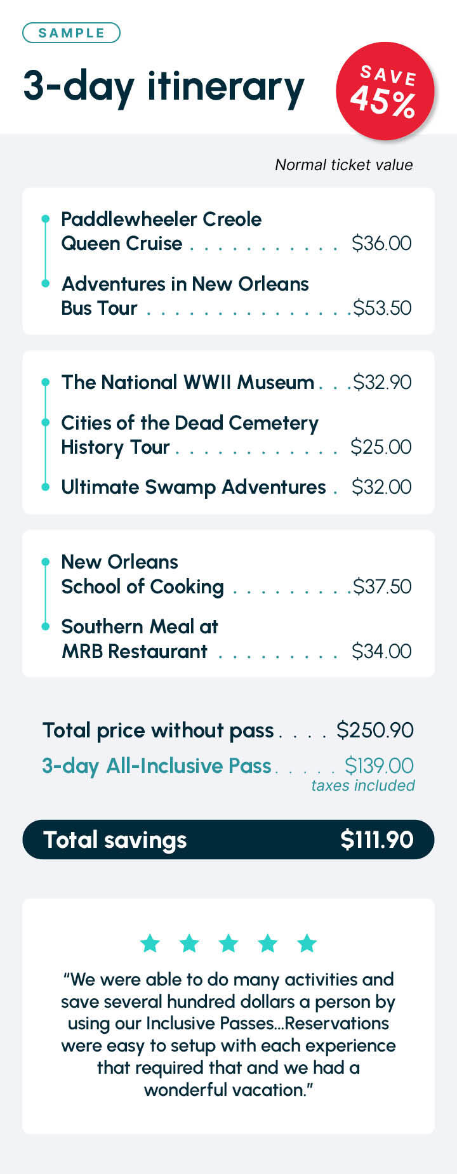457x1174 pixels.
Task: Click the Total savings dark banner
Action: point(228,840)
